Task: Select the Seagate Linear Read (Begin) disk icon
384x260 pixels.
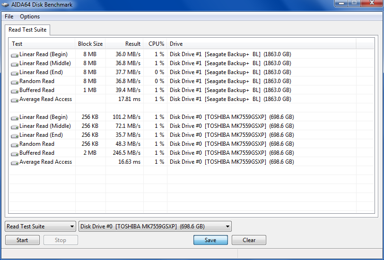Action: coord(15,55)
